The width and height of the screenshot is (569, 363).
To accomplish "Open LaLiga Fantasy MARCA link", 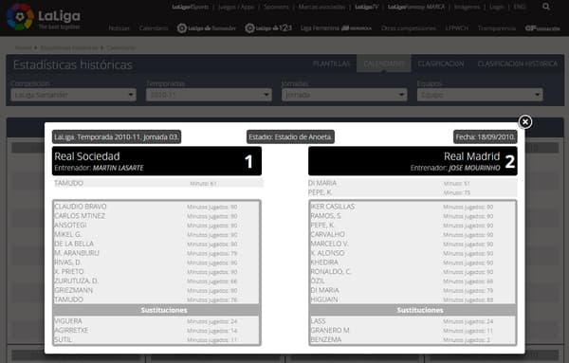I will (416, 7).
